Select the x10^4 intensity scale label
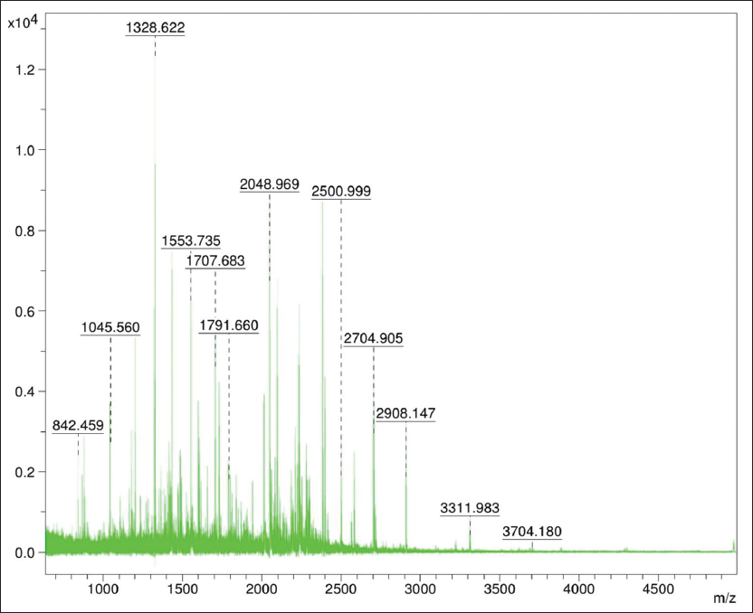 24,22
